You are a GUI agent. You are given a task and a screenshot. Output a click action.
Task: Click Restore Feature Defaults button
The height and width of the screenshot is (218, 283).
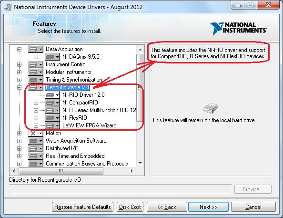(82, 207)
